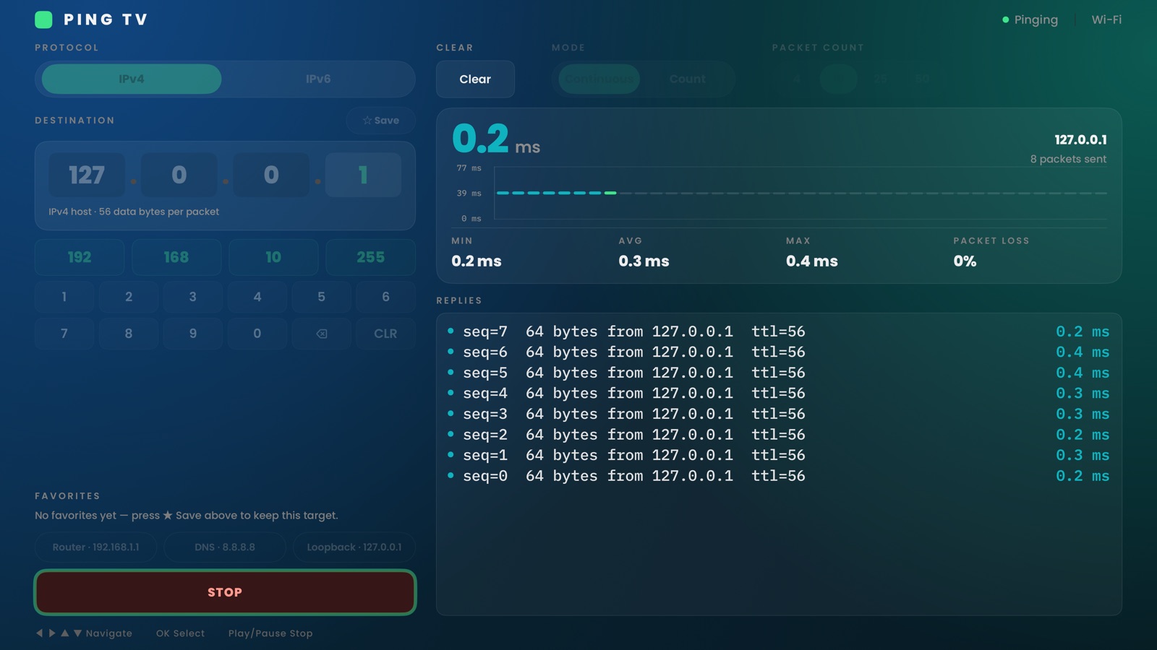This screenshot has width=1157, height=650.
Task: Insert quick octet 10
Action: [273, 257]
